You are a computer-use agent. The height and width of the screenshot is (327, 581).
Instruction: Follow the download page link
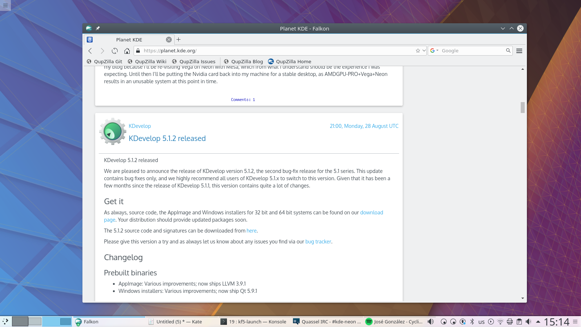[x=371, y=213]
